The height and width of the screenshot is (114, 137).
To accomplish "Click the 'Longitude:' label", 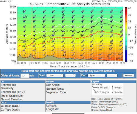I will point(53,109).
